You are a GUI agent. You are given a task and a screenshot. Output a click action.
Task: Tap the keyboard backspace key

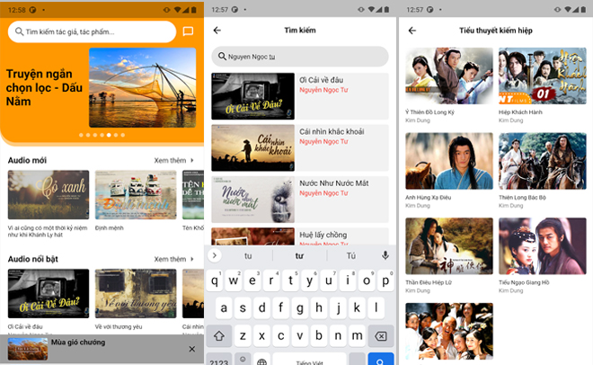(380, 335)
